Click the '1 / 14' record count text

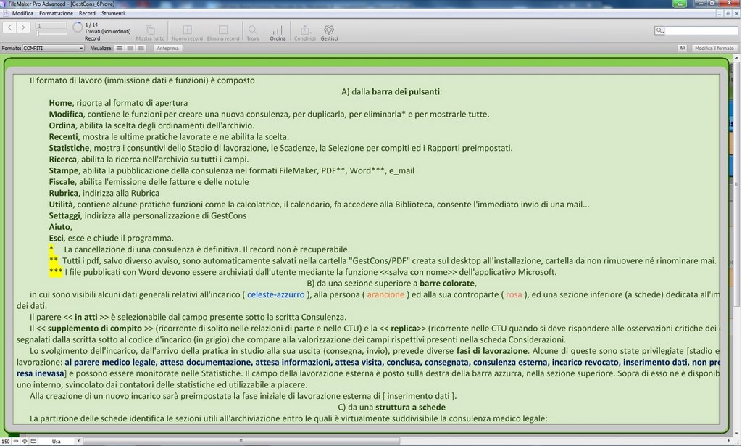point(91,25)
